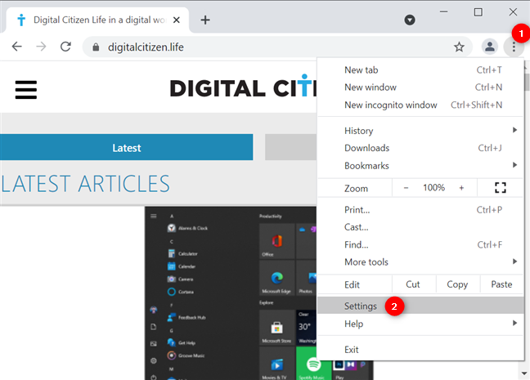Viewport: 530px width, 380px height.
Task: Click the page scrollbar down arrow
Action: [524, 373]
